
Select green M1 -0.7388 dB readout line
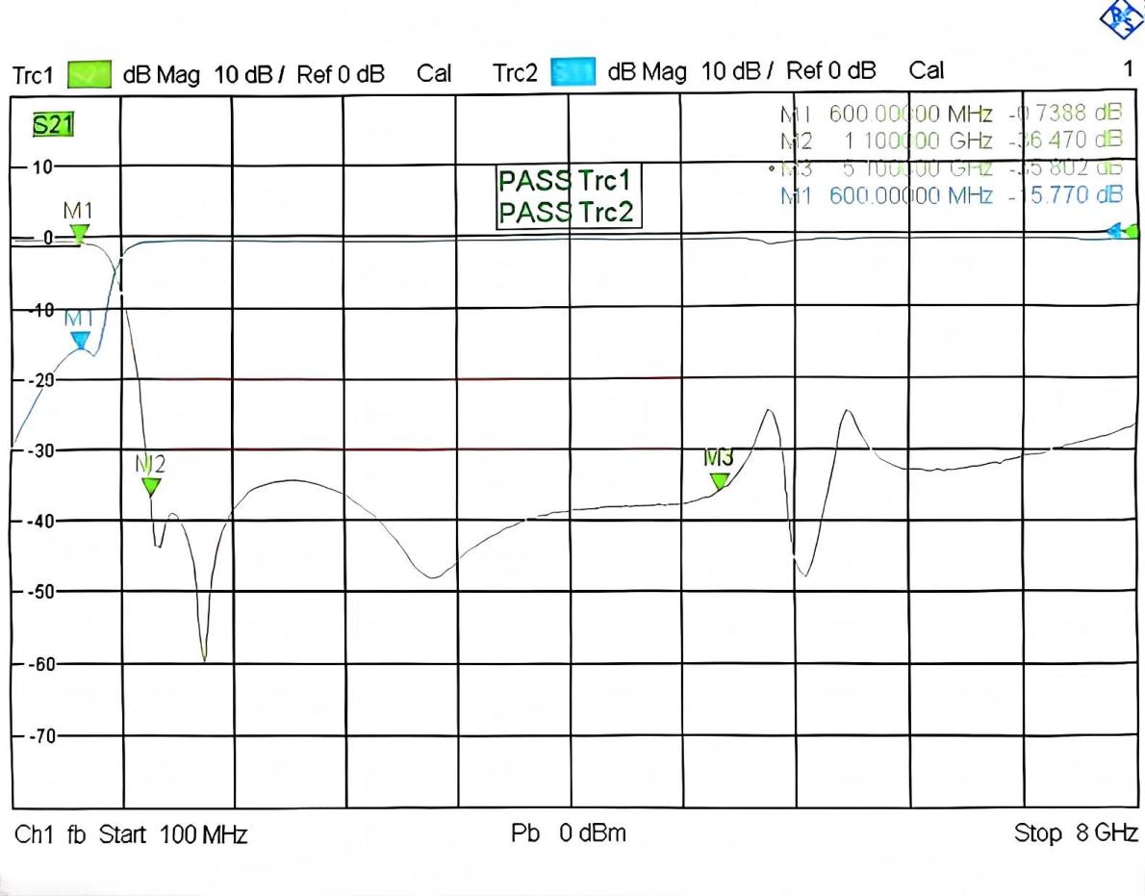pos(950,115)
